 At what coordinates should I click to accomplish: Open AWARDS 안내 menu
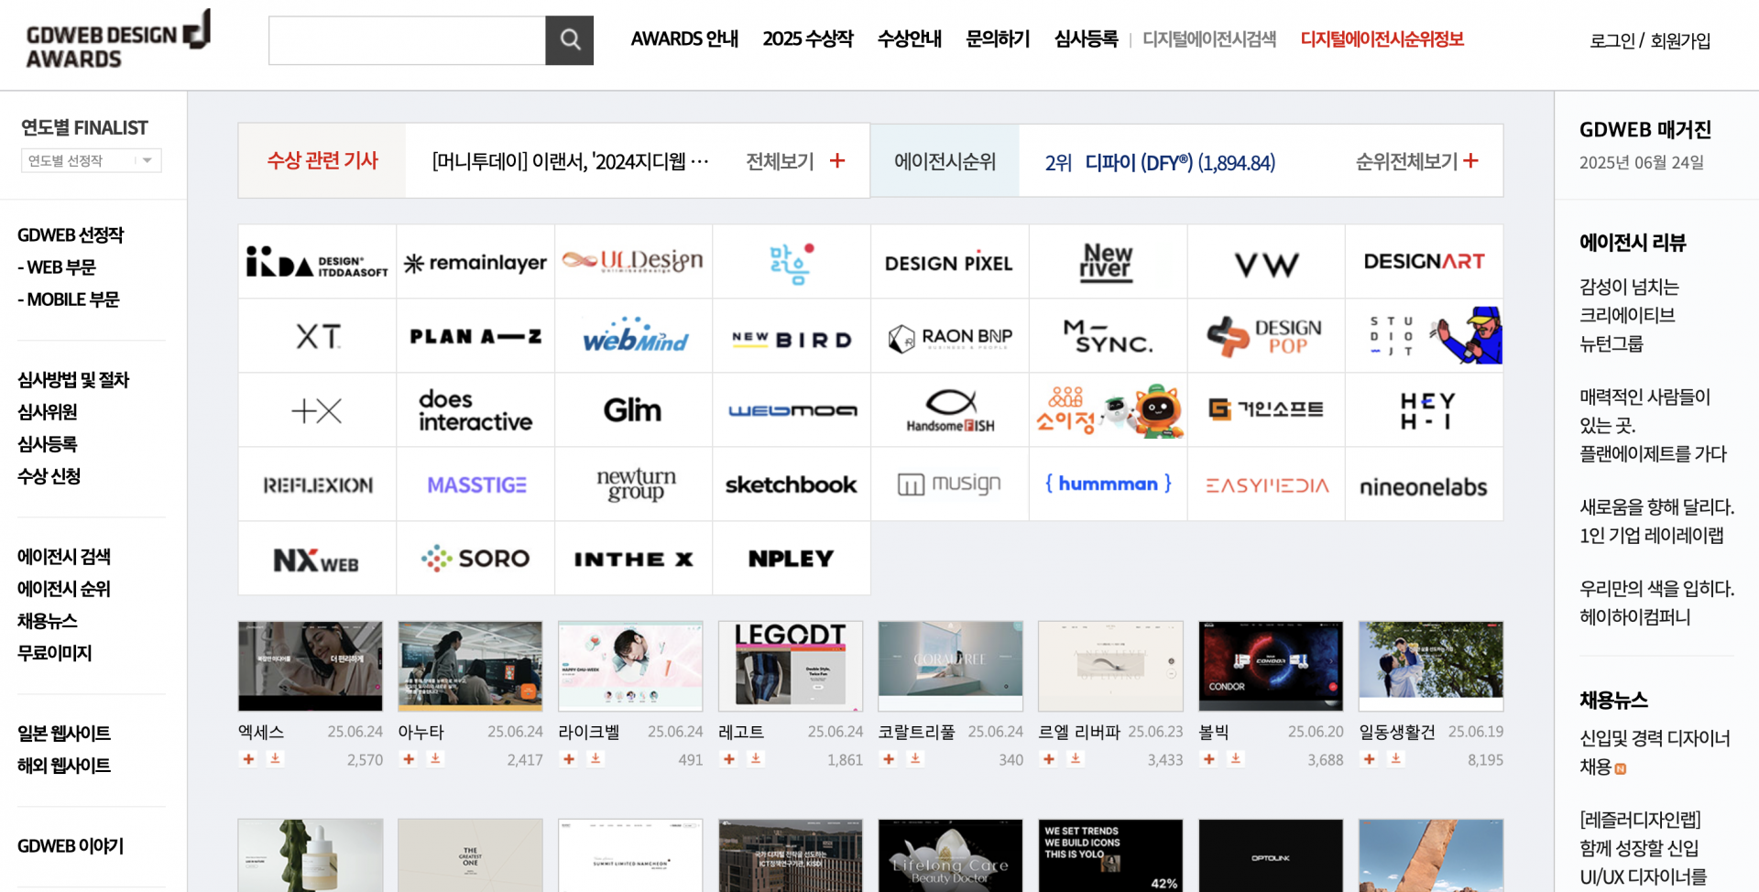pos(684,39)
